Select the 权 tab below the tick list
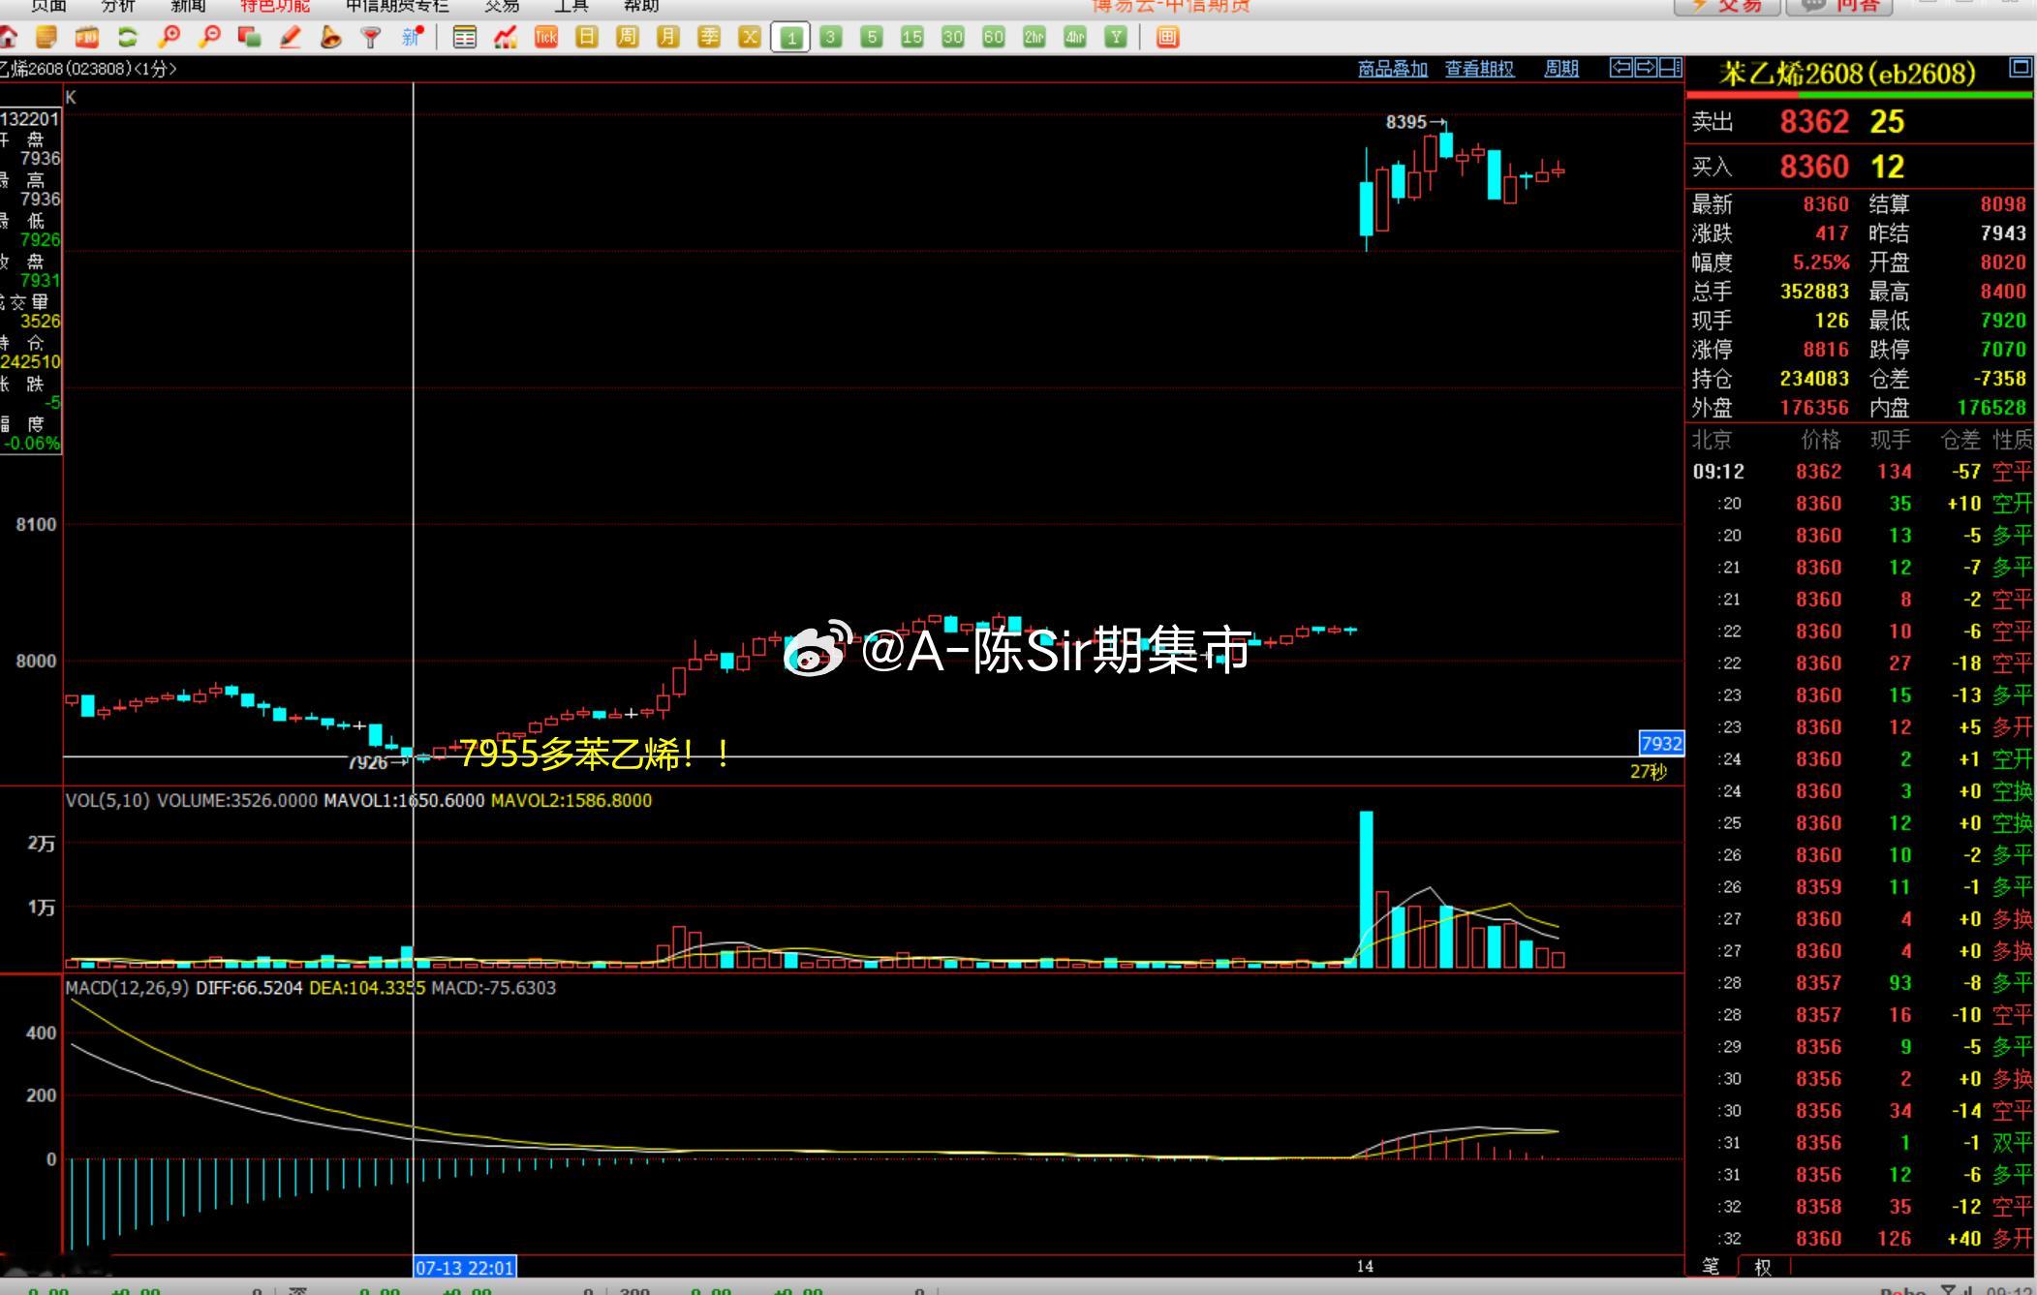Screen dimensions: 2037x1295 tap(1763, 1267)
